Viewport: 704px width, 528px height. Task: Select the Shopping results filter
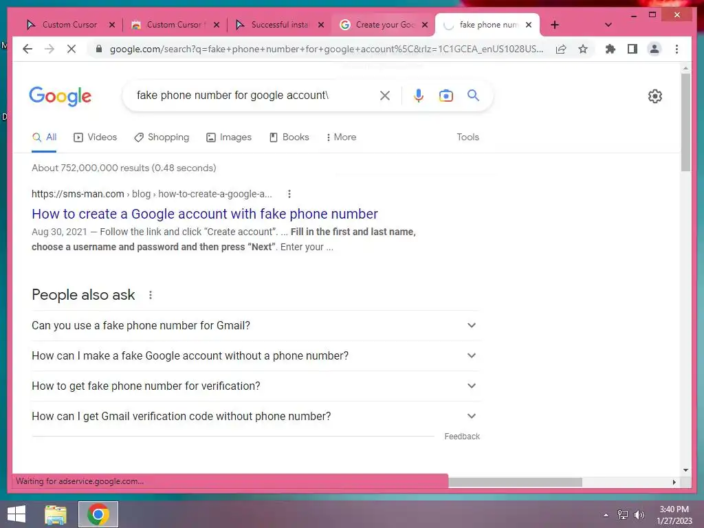pyautogui.click(x=162, y=137)
